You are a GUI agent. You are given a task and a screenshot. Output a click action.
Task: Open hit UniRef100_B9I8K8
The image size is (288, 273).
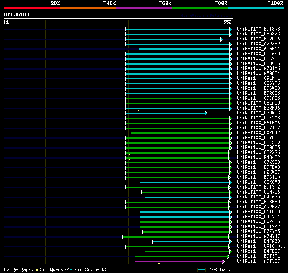click(258, 29)
